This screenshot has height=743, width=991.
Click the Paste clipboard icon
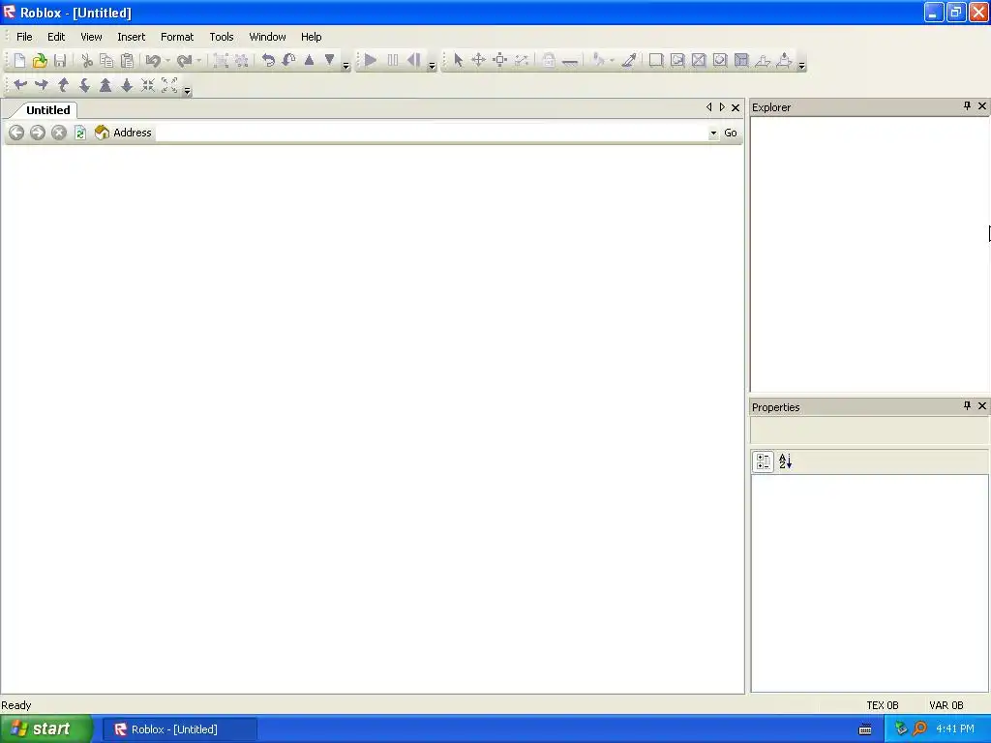[127, 61]
